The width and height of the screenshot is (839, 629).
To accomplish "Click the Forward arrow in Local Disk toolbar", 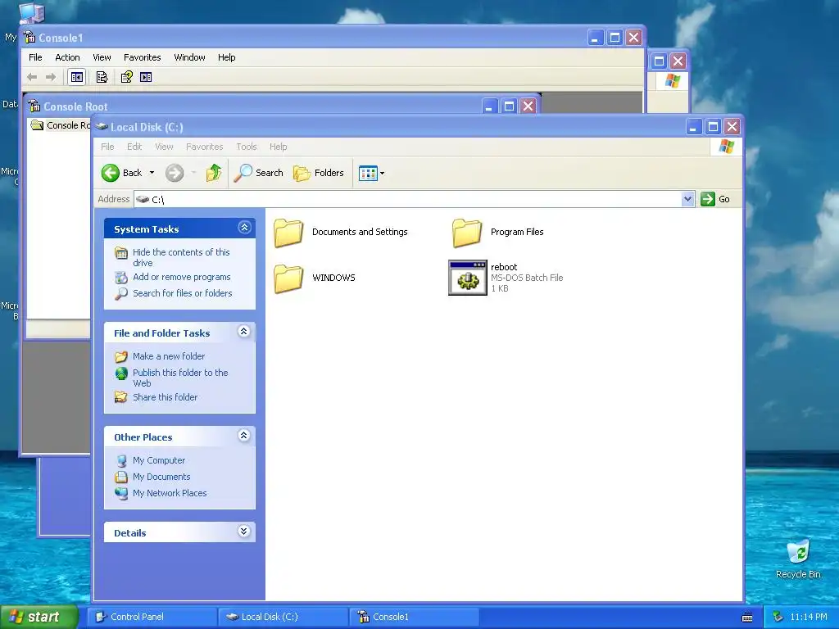I will point(175,173).
